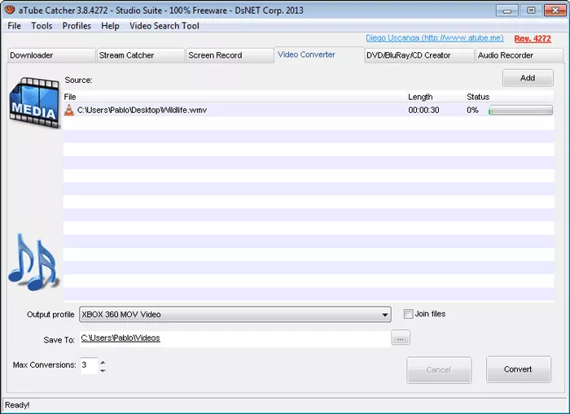Click the MEDIA film strip icon
Viewport: 570px width, 414px height.
[34, 102]
